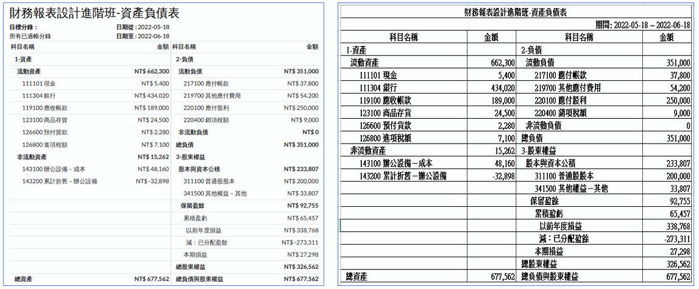The height and width of the screenshot is (289, 699).
Task: Click 1-資產 cell in right spreadsheet
Action: pyautogui.click(x=404, y=50)
